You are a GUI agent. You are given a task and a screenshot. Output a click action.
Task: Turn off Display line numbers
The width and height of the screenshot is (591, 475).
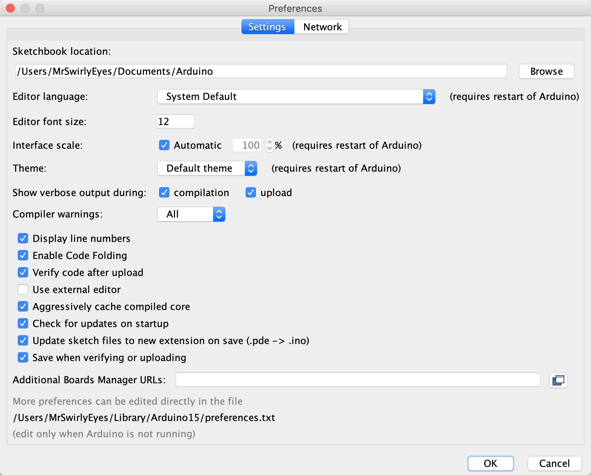23,238
